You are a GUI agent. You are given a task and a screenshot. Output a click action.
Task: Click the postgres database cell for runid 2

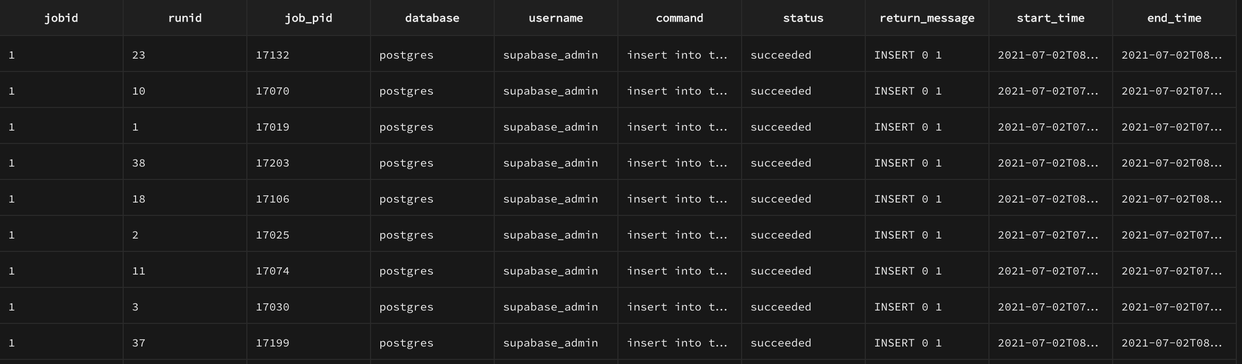(x=407, y=234)
